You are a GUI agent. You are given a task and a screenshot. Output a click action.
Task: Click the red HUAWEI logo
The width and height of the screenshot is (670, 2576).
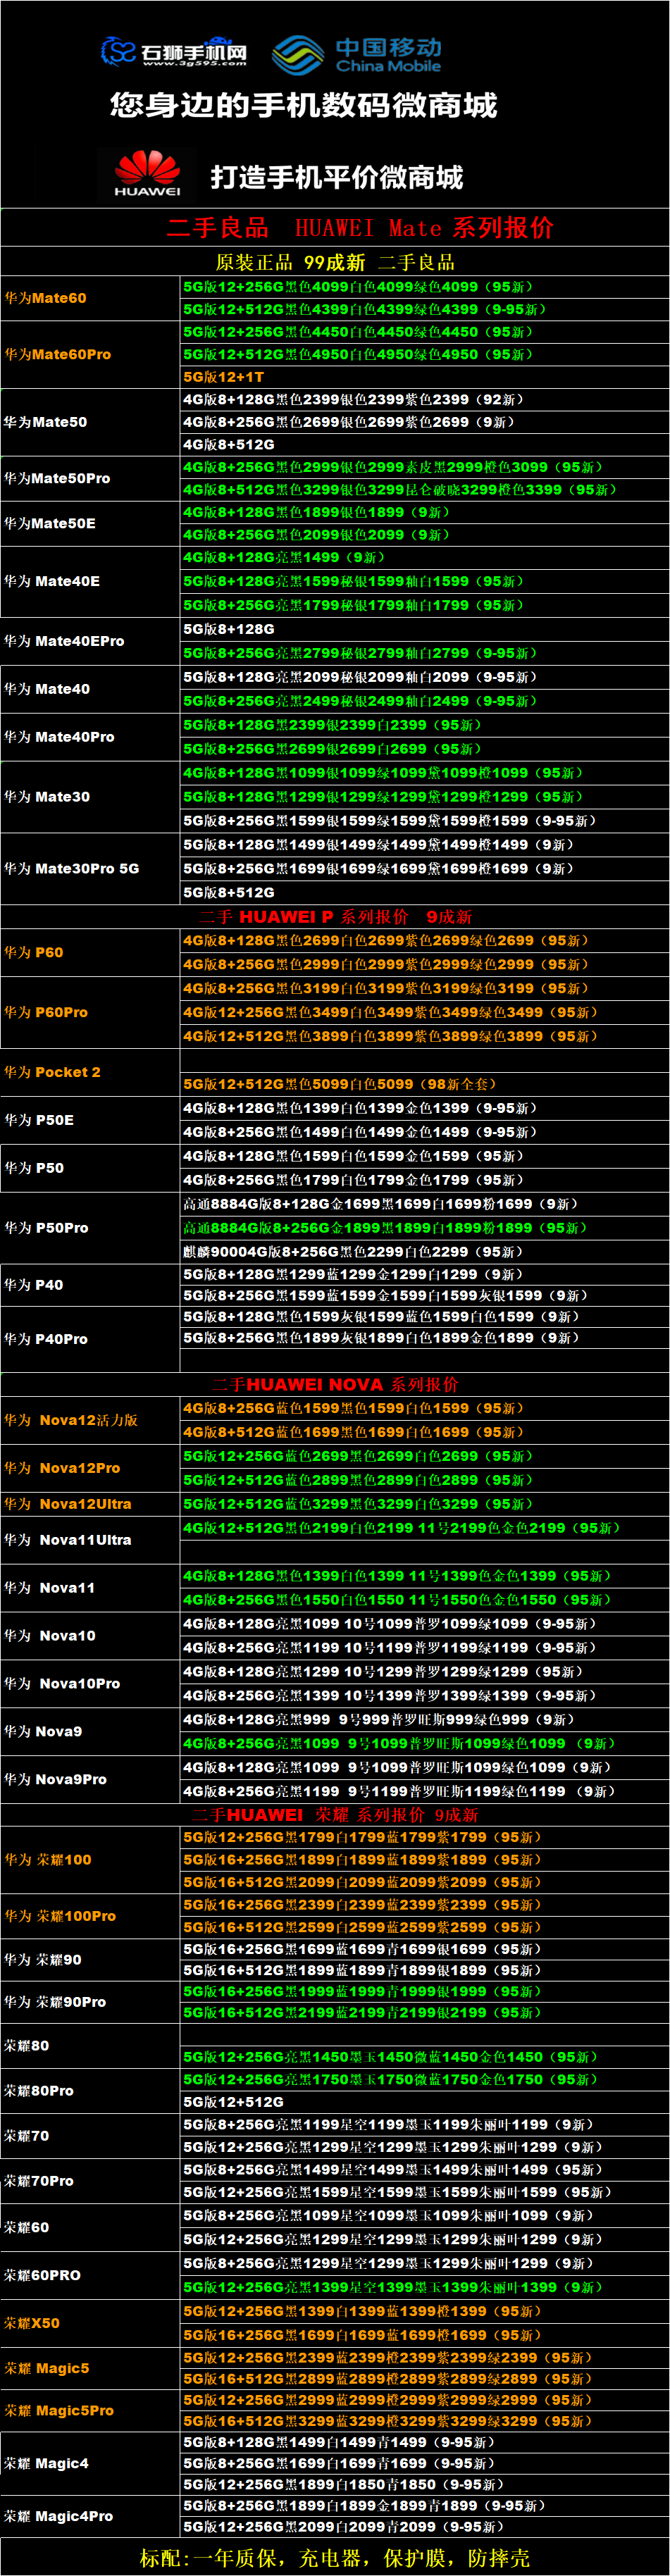(147, 173)
